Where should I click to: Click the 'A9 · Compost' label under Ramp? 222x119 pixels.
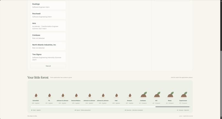point(170,103)
